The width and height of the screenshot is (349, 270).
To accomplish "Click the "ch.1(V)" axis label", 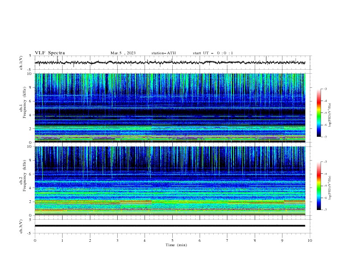I will (x=21, y=63).
